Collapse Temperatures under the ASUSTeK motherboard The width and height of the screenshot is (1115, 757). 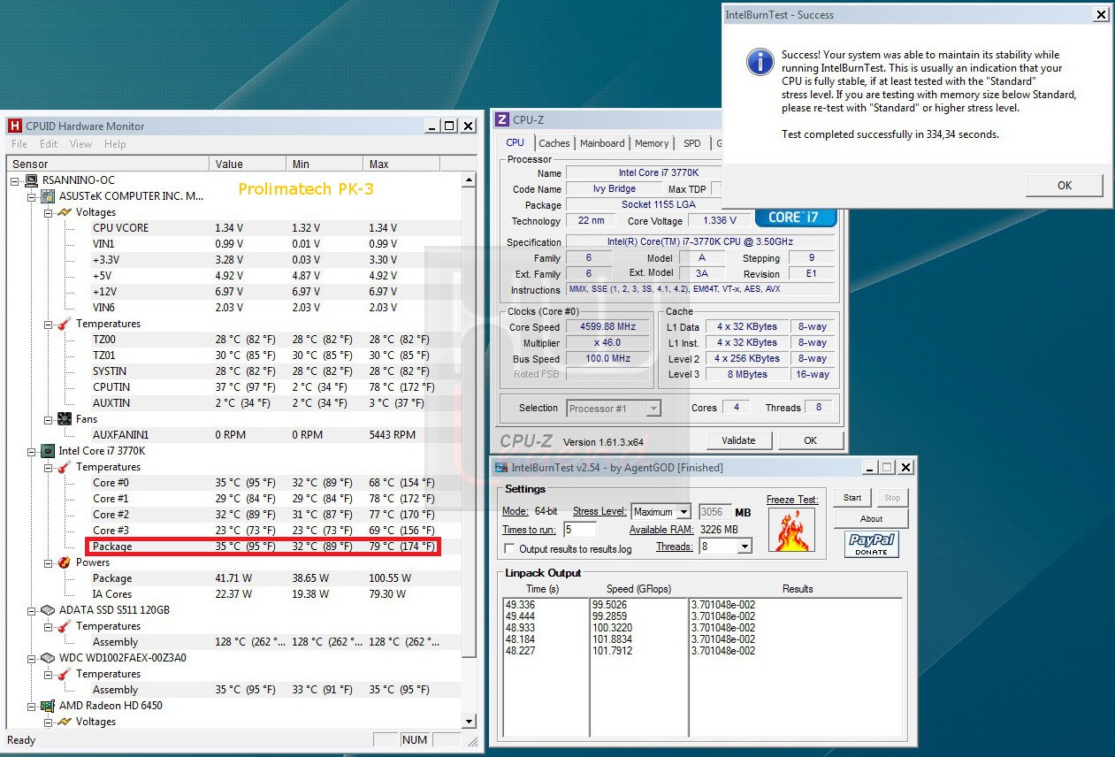[49, 324]
